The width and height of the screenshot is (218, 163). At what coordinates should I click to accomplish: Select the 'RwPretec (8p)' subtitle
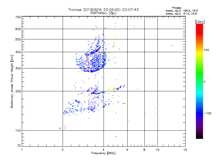coord(103,13)
